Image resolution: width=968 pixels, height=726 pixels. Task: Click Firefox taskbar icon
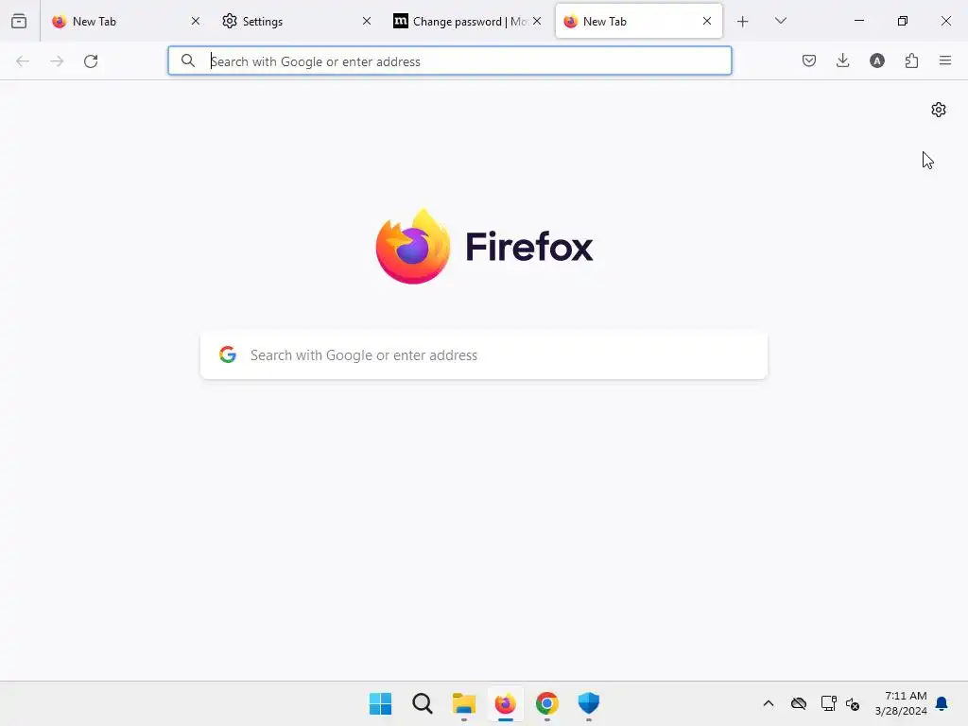506,703
